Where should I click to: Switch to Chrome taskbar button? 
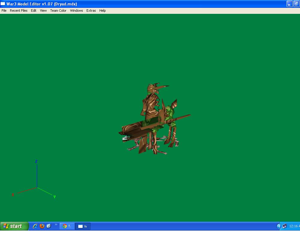67,226
